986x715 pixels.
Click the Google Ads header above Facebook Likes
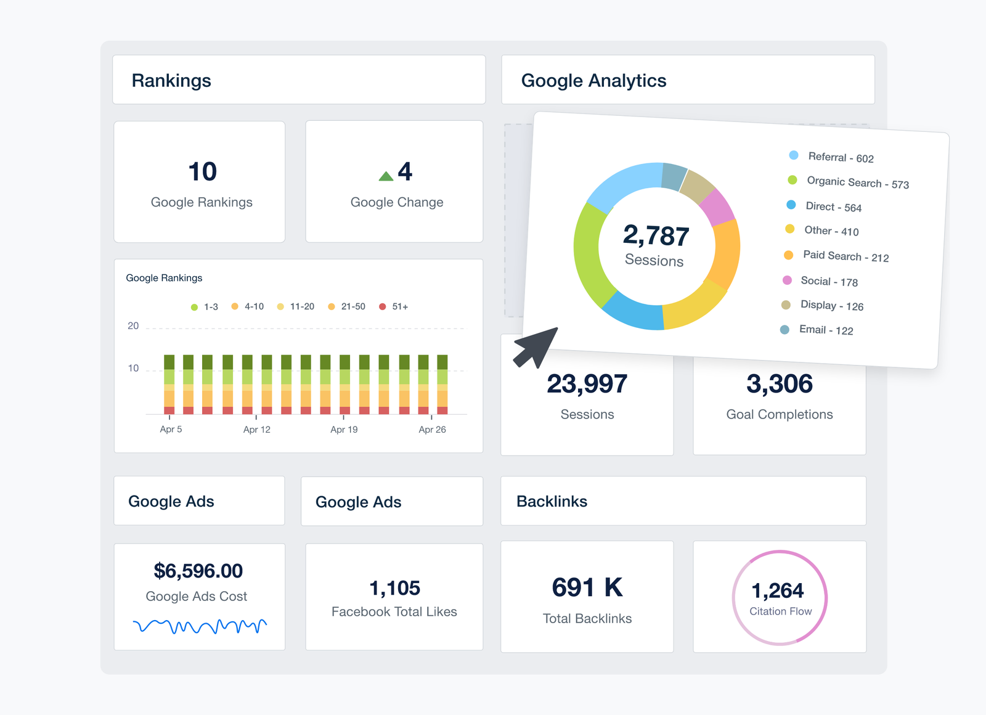392,501
